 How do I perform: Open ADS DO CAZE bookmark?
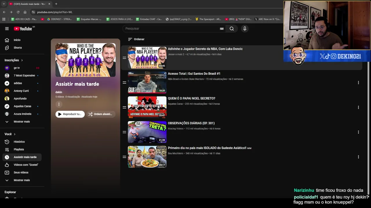pyautogui.click(x=24, y=19)
